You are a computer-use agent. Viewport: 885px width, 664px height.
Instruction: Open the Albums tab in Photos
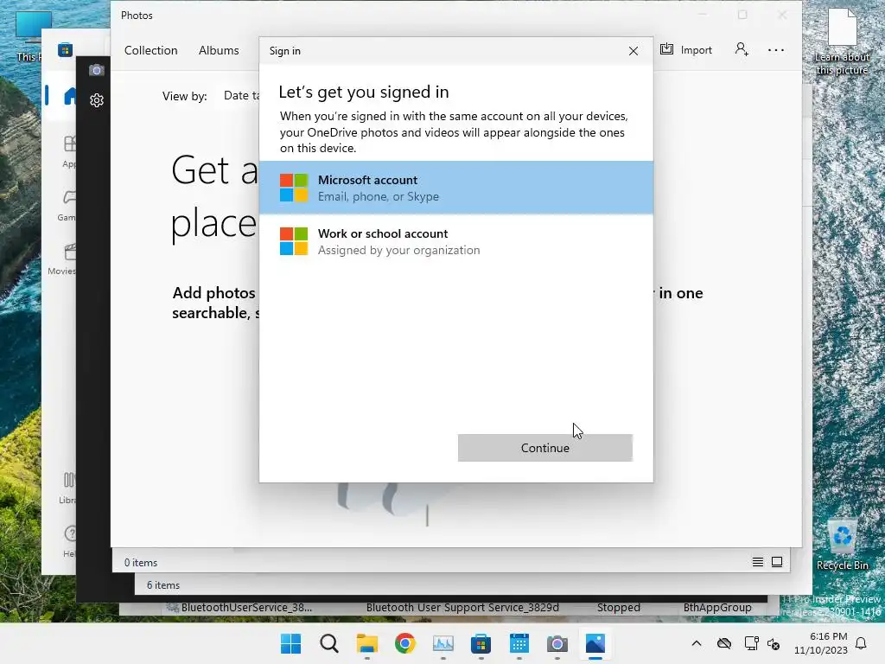(x=219, y=50)
